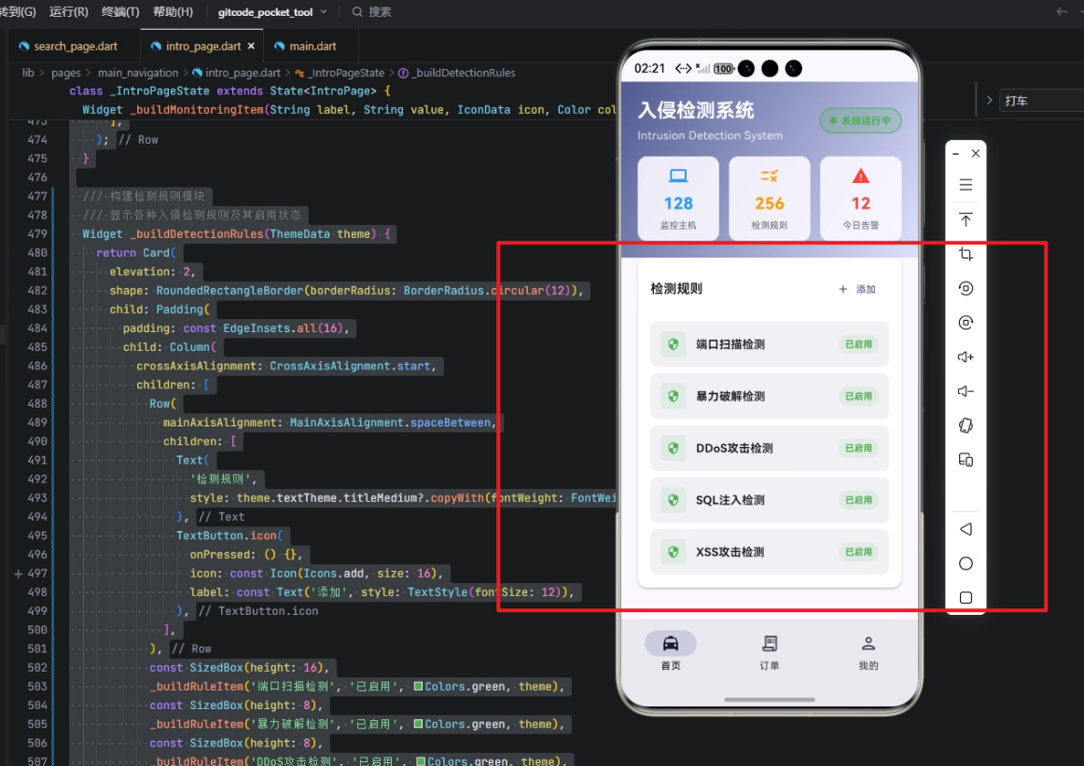Select the lib breadcrumb
1084x766 pixels.
28,73
